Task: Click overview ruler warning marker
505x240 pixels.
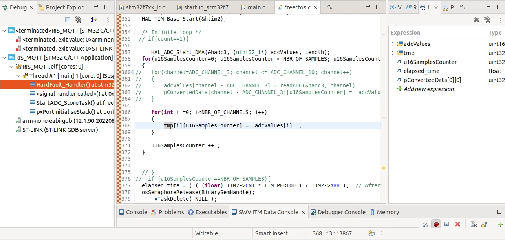Action: pos(383,168)
